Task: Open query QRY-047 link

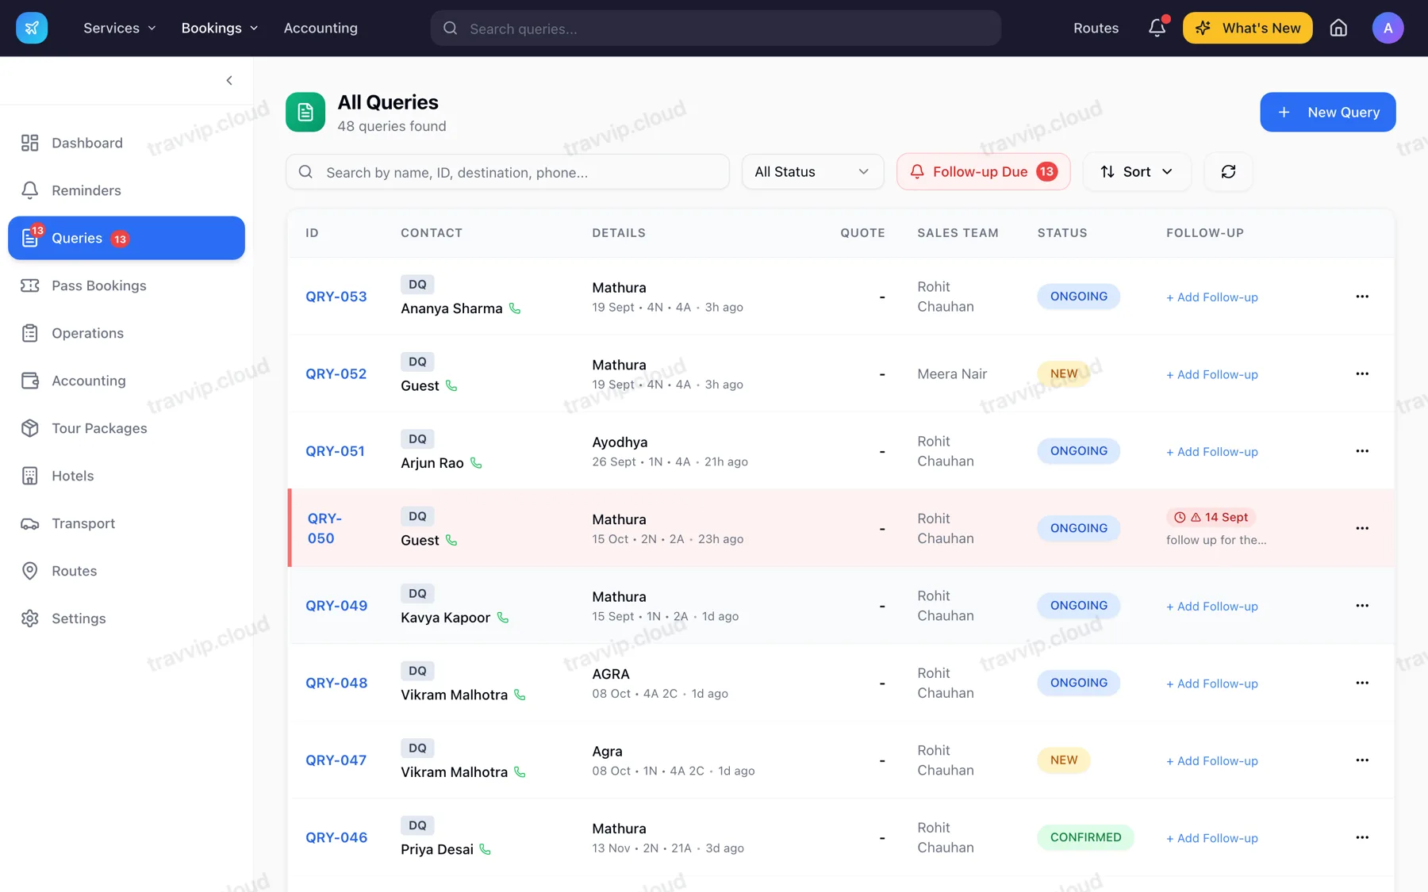Action: [x=336, y=760]
